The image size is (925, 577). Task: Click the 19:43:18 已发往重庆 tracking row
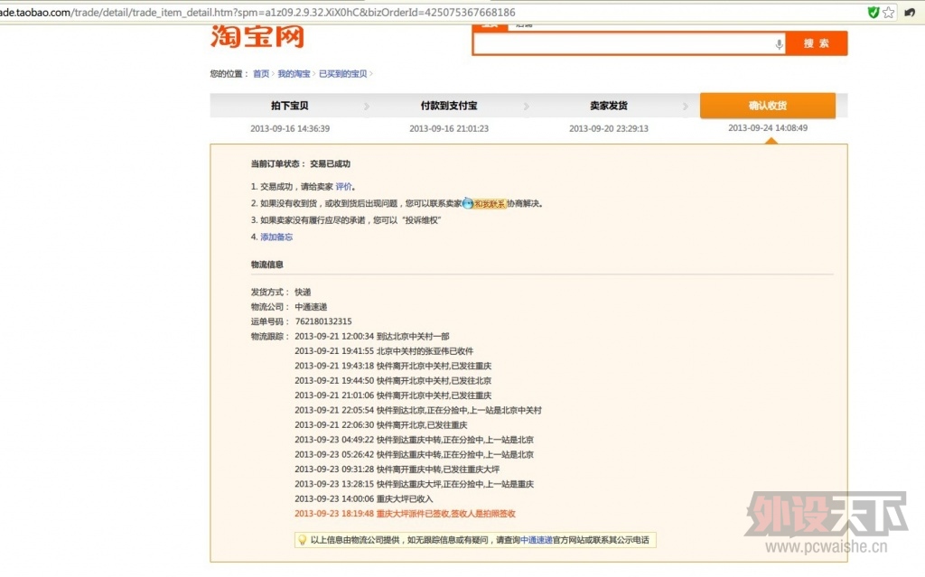coord(393,366)
